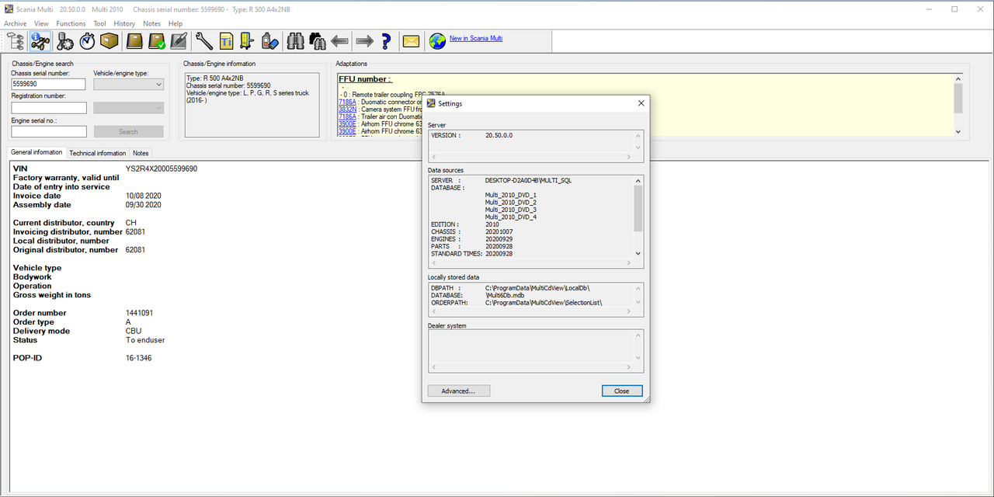Expand the Vehicle/engine type dropdown

click(x=128, y=84)
